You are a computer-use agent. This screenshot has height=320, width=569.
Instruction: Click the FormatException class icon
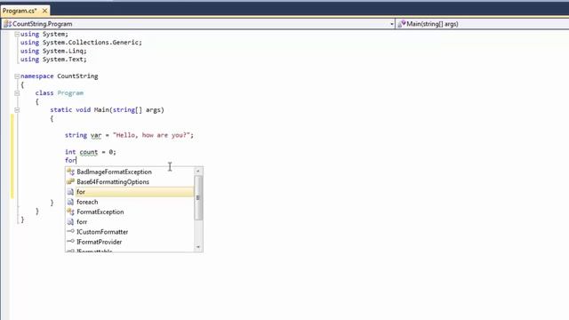click(70, 212)
